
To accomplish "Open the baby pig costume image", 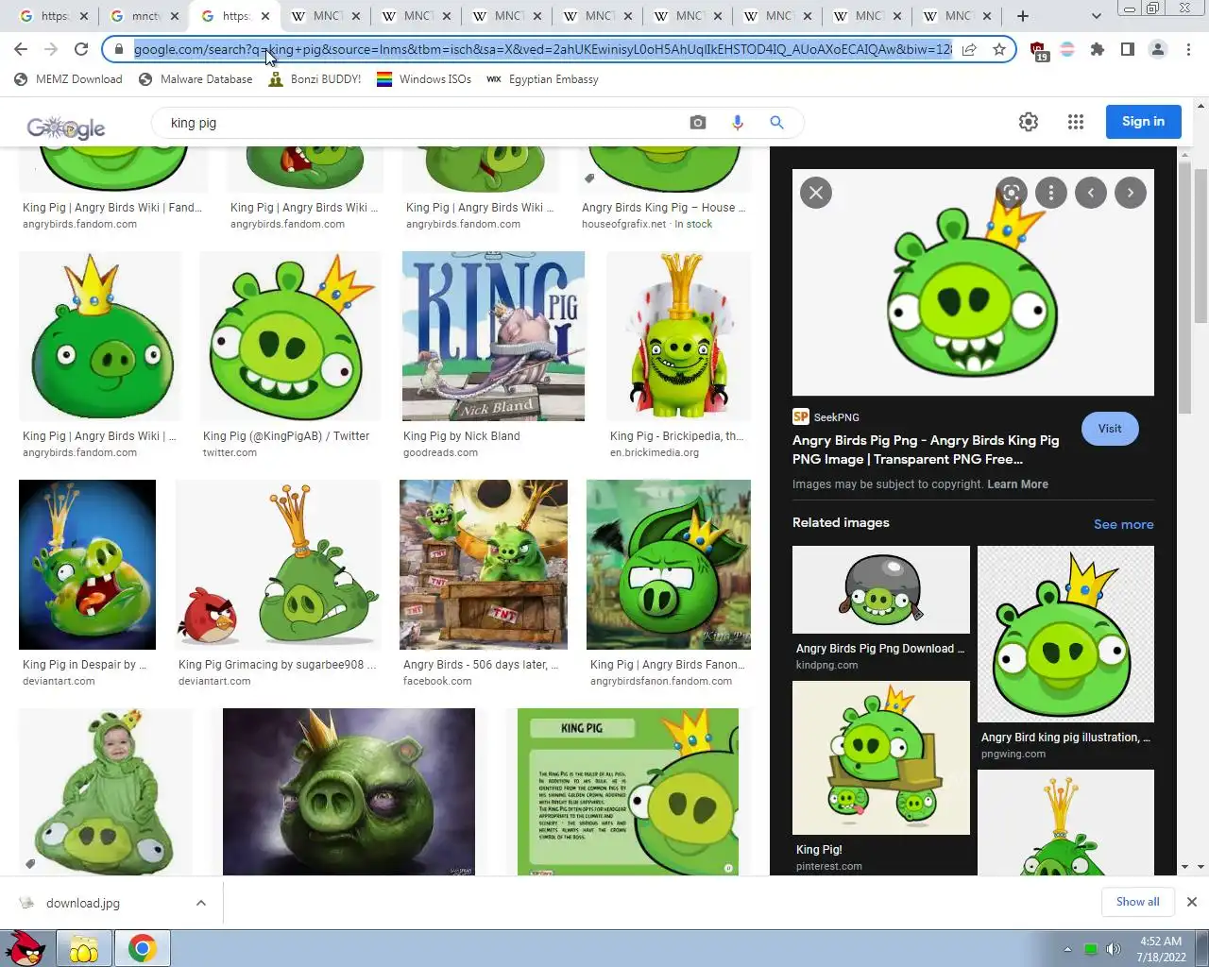I will pos(105,791).
